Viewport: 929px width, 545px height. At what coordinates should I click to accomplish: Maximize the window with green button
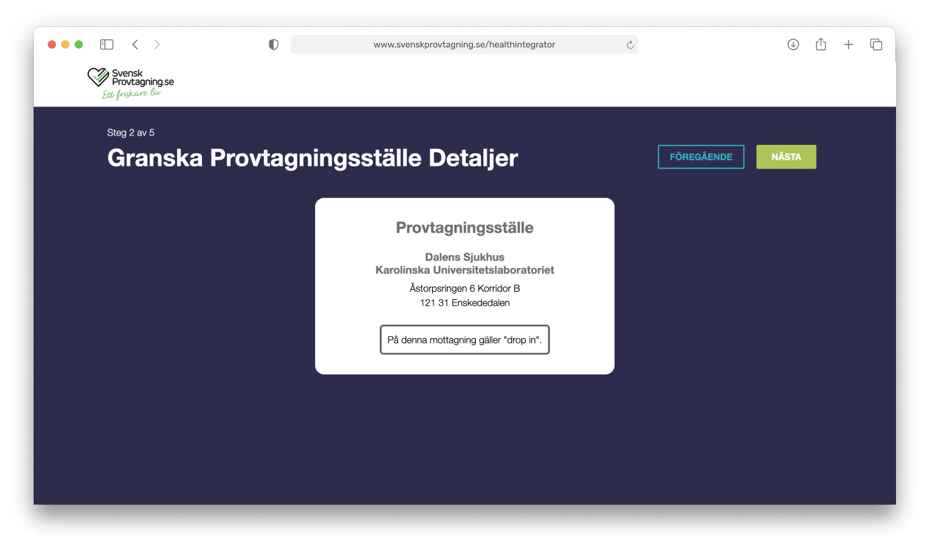click(x=79, y=44)
